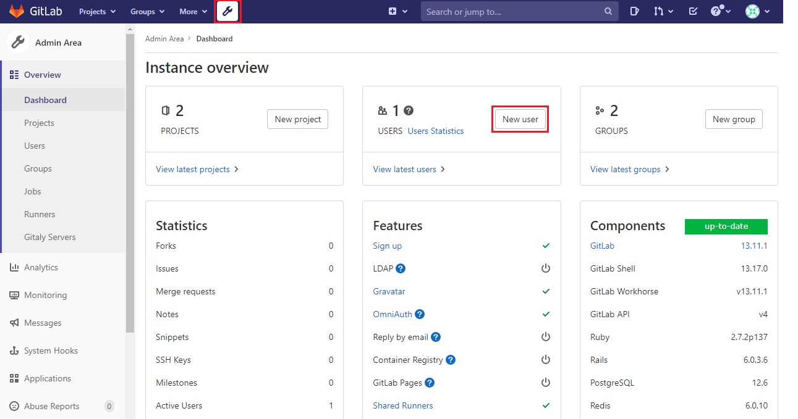Viewport: 798px width, 419px height.
Task: Click the up-to-date status badge
Action: click(726, 226)
